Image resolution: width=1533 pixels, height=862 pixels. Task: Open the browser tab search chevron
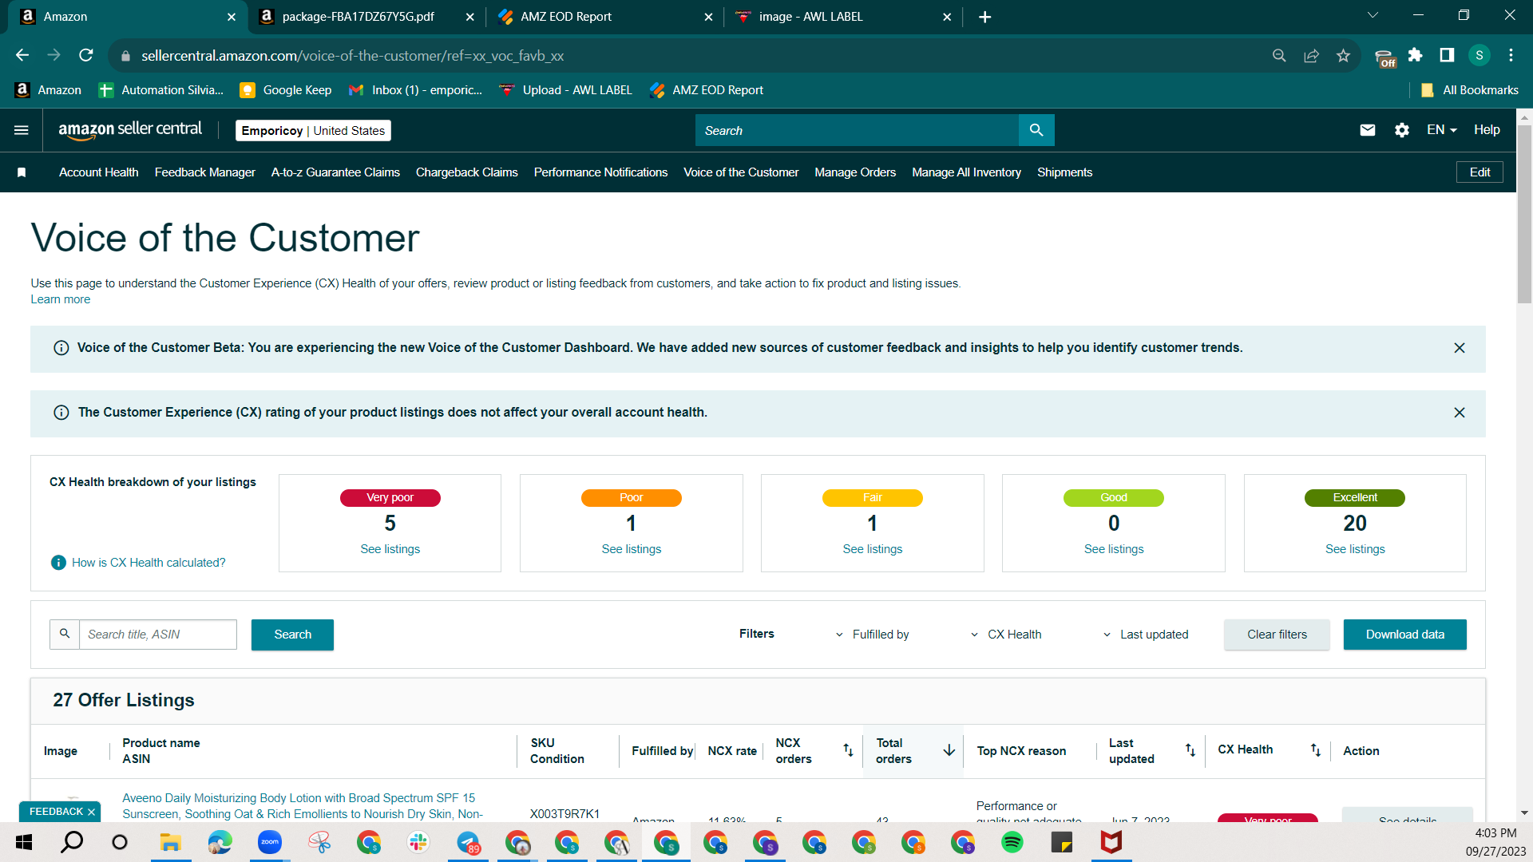tap(1373, 16)
